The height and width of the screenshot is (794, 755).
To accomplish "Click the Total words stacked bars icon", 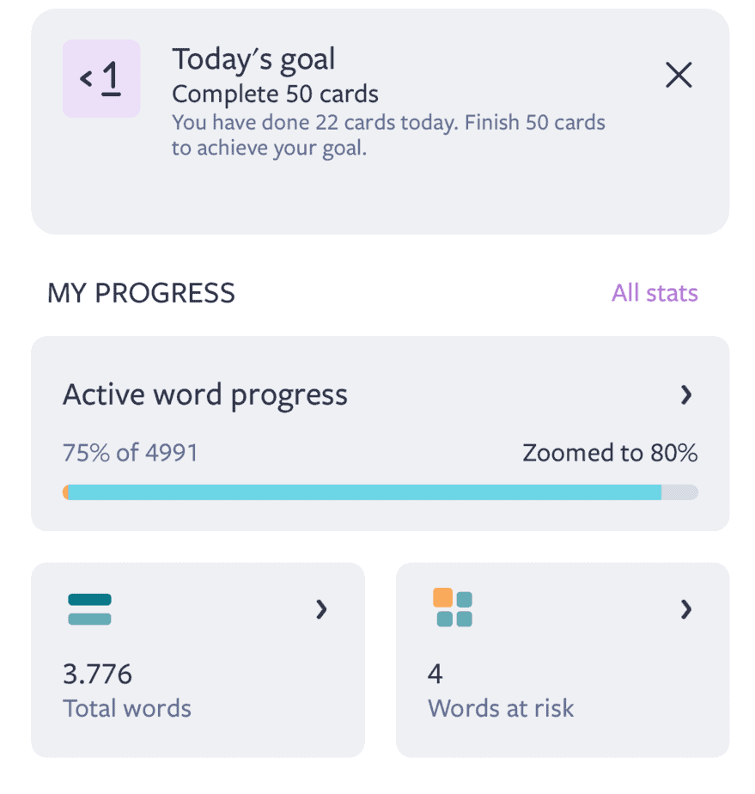I will pyautogui.click(x=89, y=609).
